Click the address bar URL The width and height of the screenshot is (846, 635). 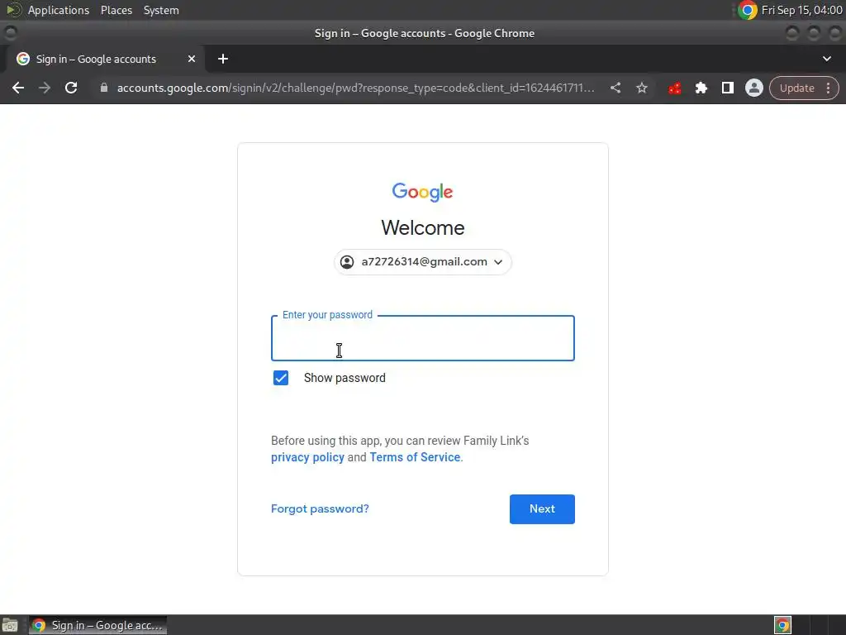click(x=355, y=88)
